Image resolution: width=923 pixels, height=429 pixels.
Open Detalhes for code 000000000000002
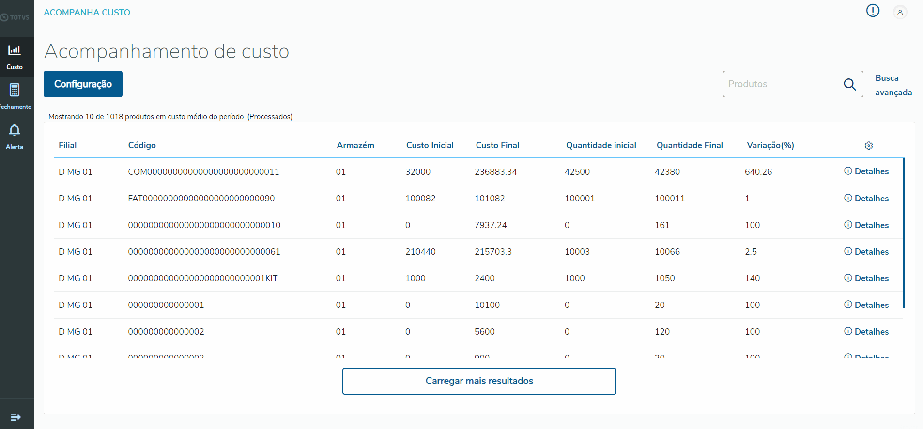(x=866, y=332)
